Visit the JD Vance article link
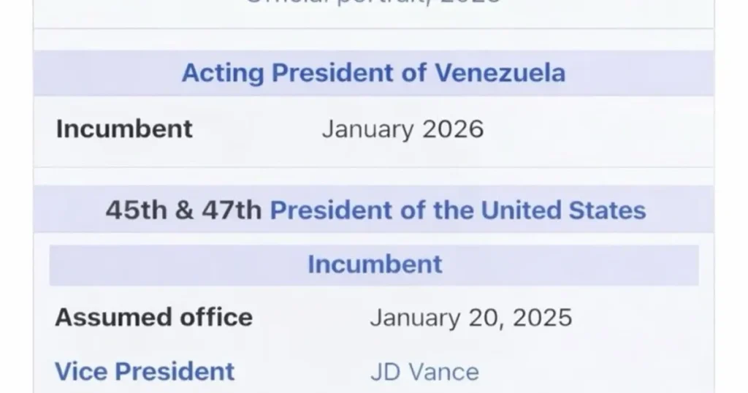The image size is (748, 393). point(424,371)
